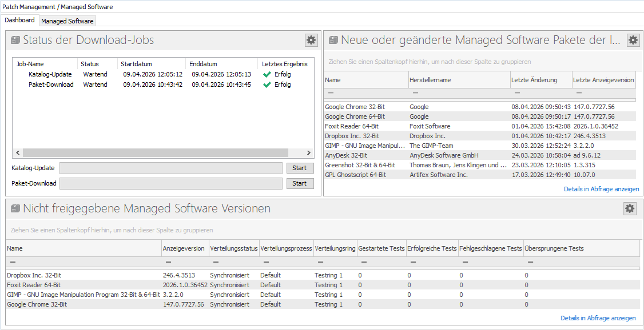
Task: Click the Paket-Download progress bar
Action: (171, 183)
